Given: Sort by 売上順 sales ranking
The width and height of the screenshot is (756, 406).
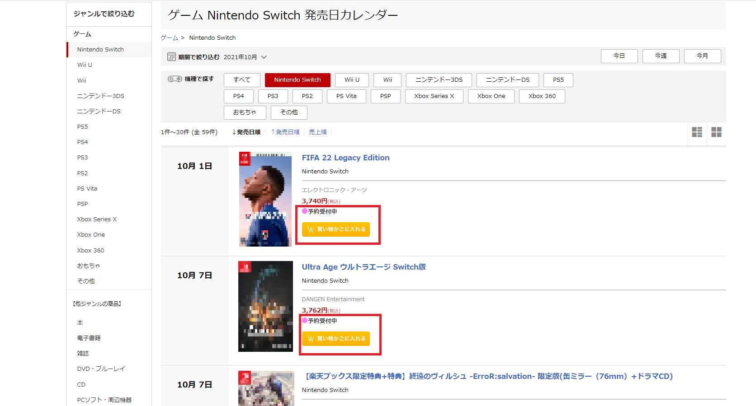Looking at the screenshot, I should pos(318,132).
